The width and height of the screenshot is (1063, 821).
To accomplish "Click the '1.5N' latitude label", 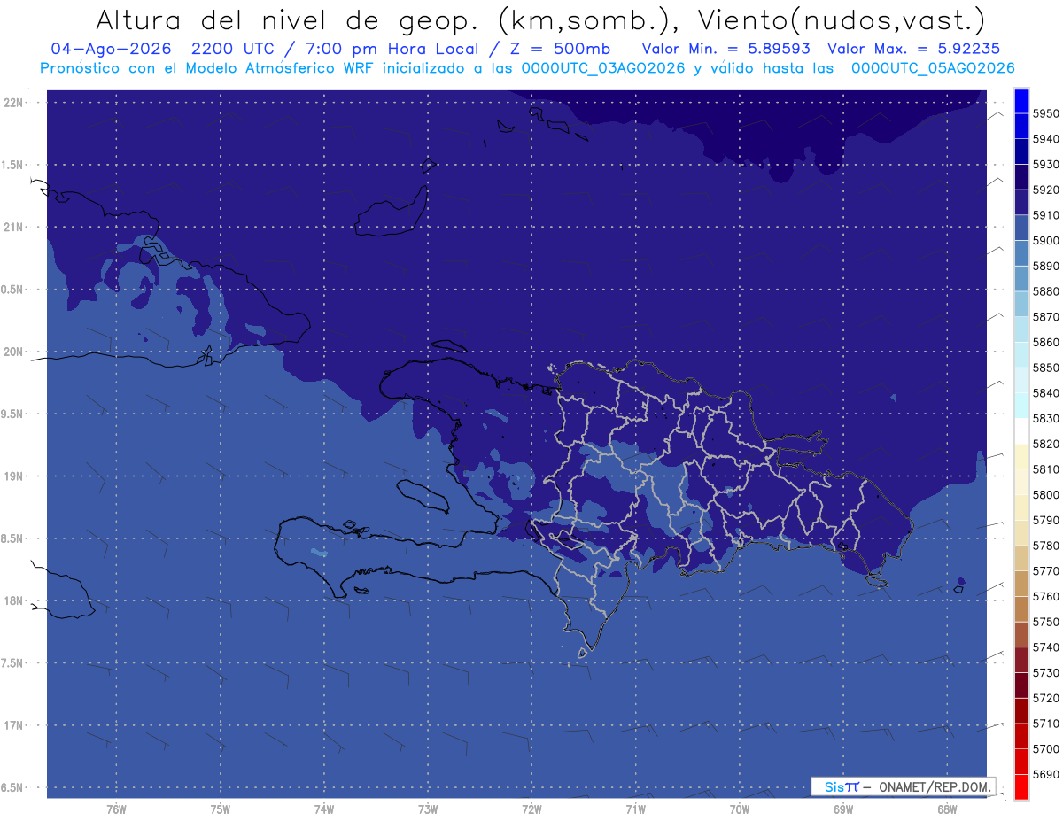I will (x=13, y=166).
